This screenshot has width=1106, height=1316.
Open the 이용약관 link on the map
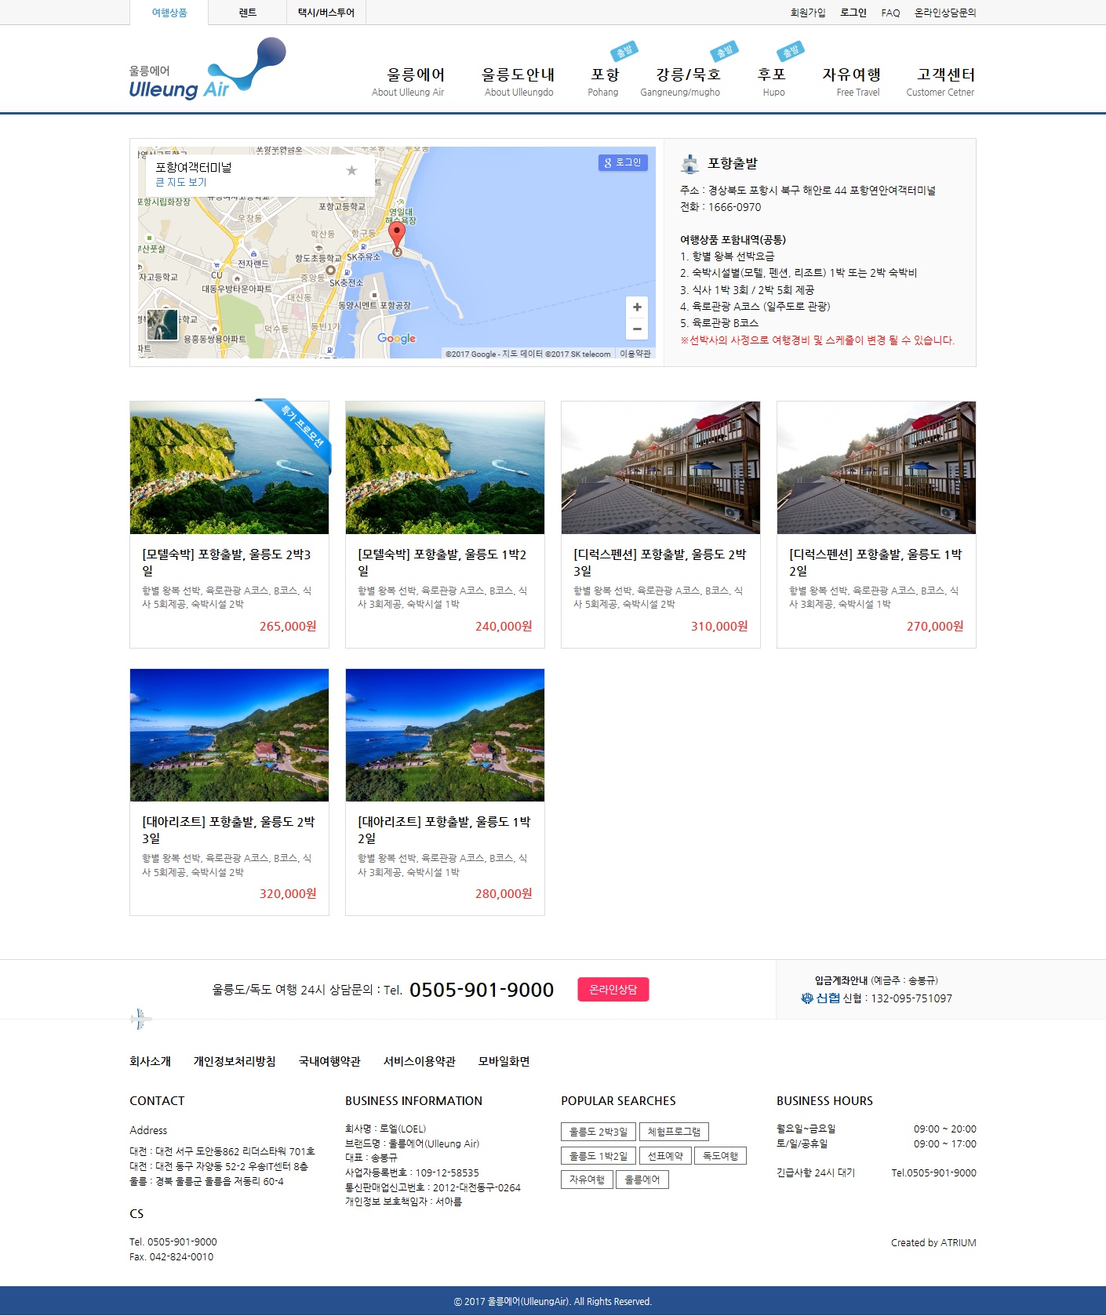click(635, 354)
